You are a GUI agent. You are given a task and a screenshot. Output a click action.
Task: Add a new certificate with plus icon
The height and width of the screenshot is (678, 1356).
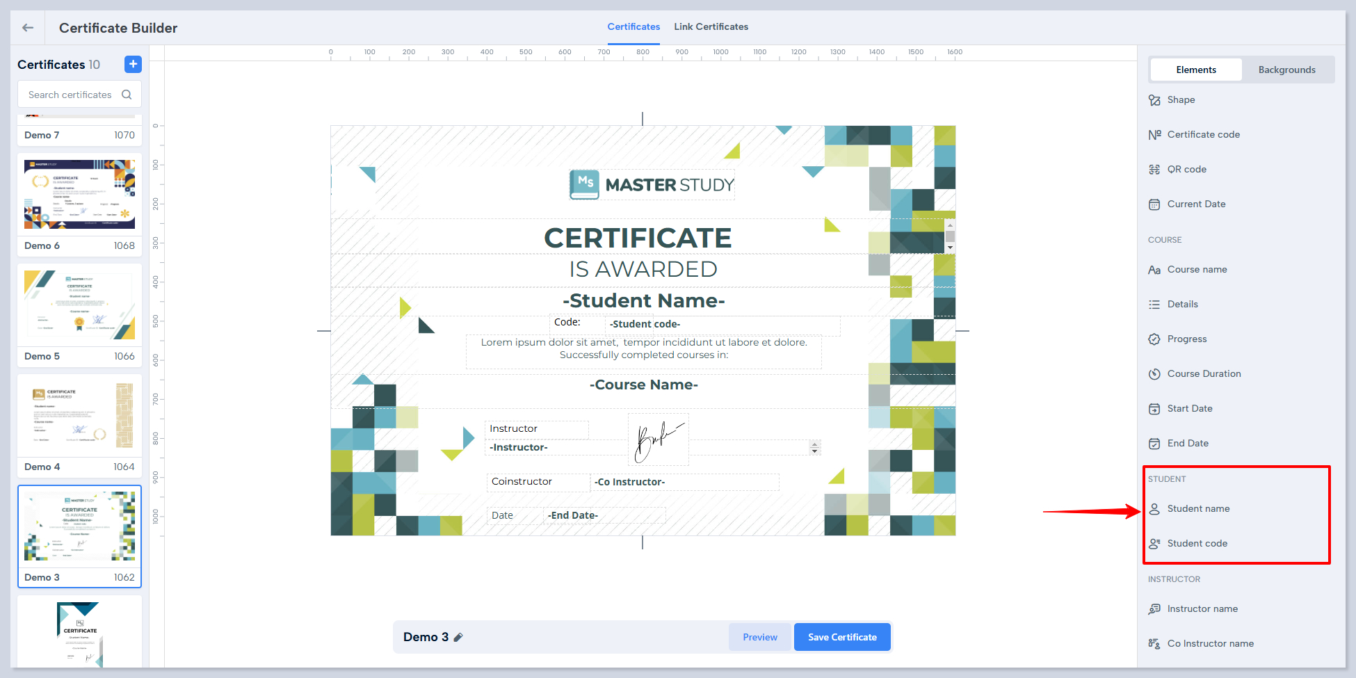point(133,64)
